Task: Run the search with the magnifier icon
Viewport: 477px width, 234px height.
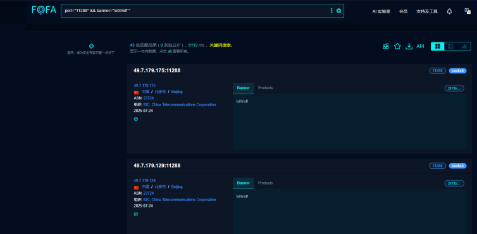Action: tap(338, 11)
